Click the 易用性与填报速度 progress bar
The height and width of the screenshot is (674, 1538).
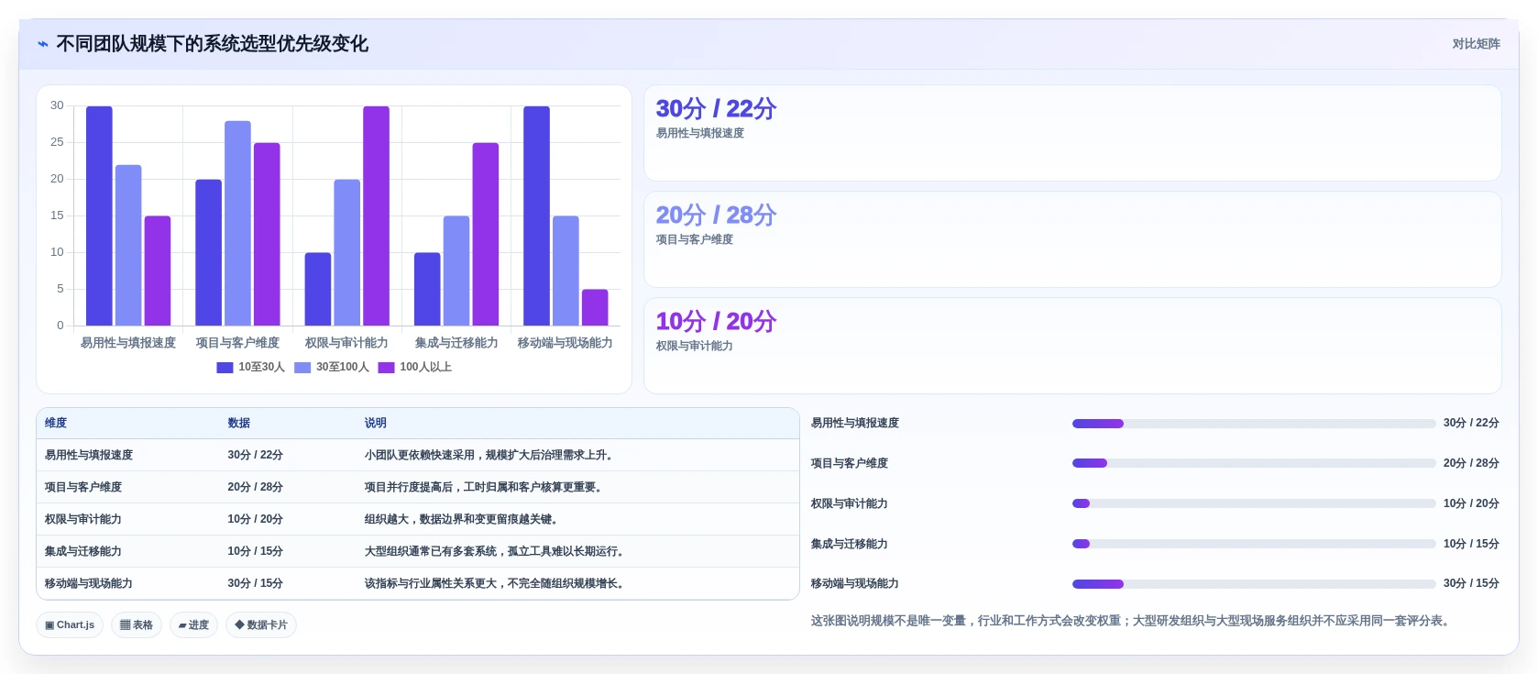(1254, 424)
